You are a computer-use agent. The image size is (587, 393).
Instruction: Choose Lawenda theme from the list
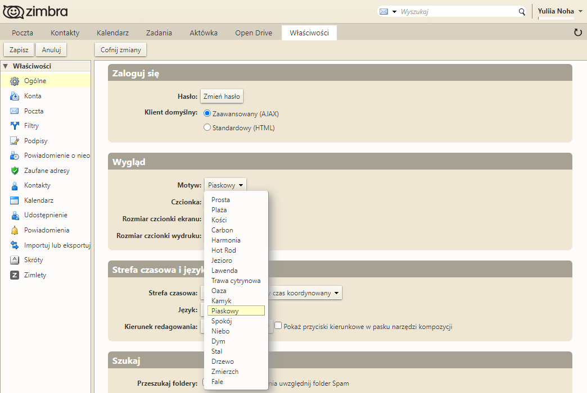pyautogui.click(x=224, y=271)
